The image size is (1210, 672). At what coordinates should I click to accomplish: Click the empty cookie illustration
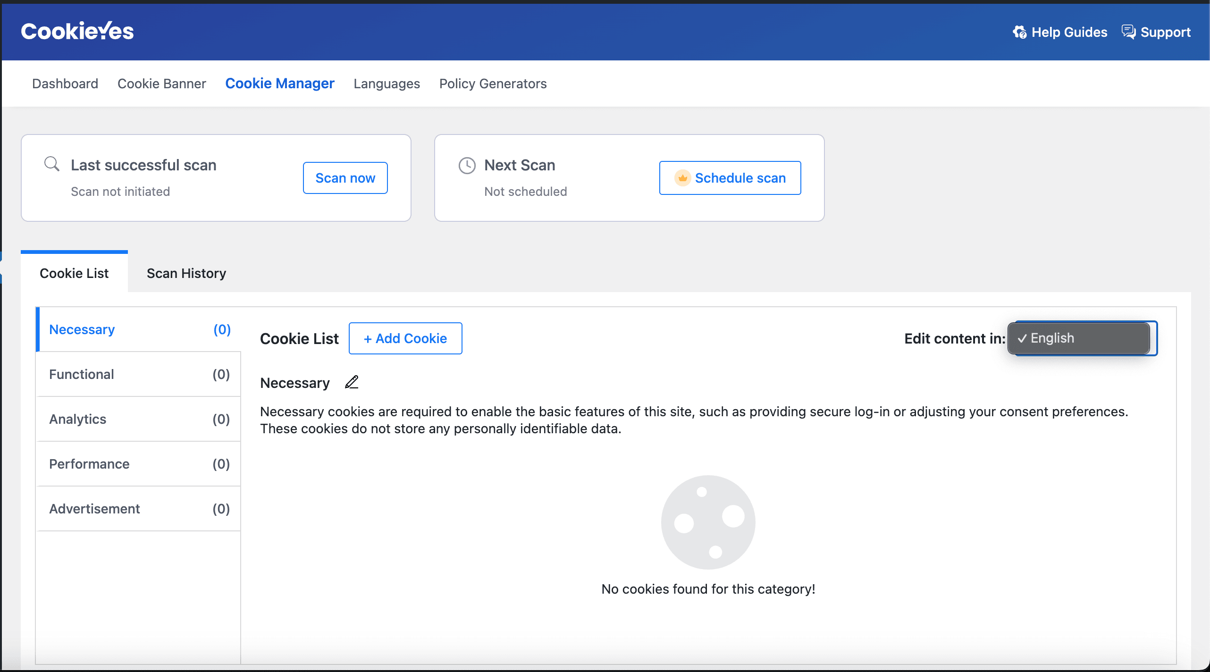pyautogui.click(x=708, y=522)
